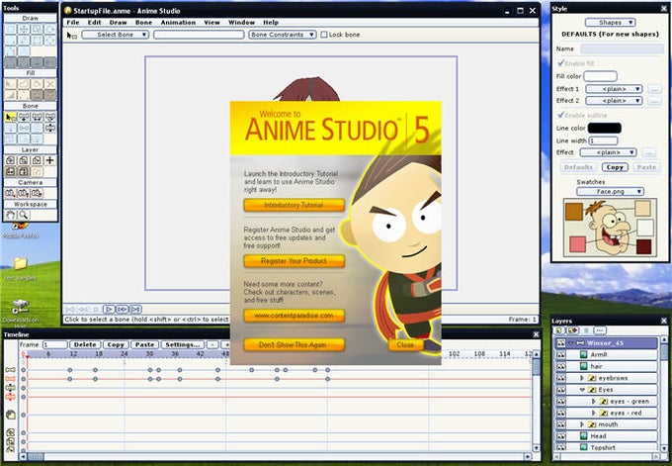Pick the Delete Shape X tool in Fill section
672x466 pixels.
pos(50,84)
